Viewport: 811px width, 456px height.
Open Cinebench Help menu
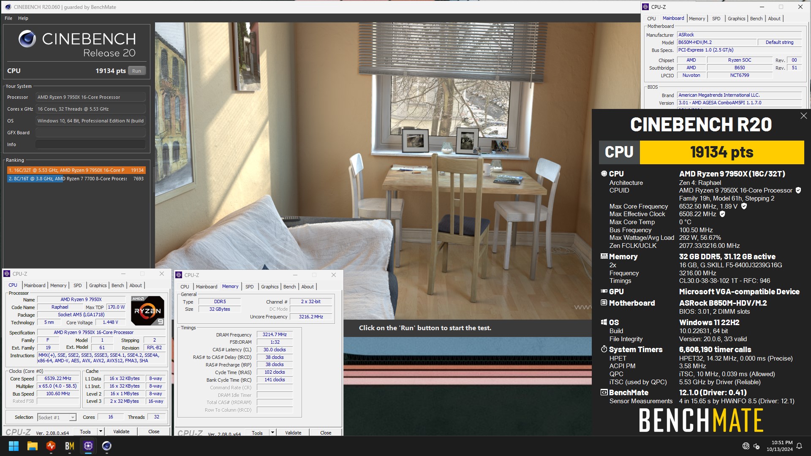(x=23, y=18)
